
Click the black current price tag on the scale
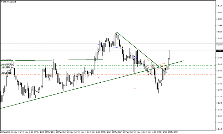click(x=219, y=51)
